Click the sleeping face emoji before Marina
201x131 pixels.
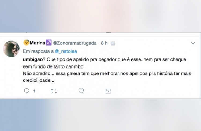[26, 43]
